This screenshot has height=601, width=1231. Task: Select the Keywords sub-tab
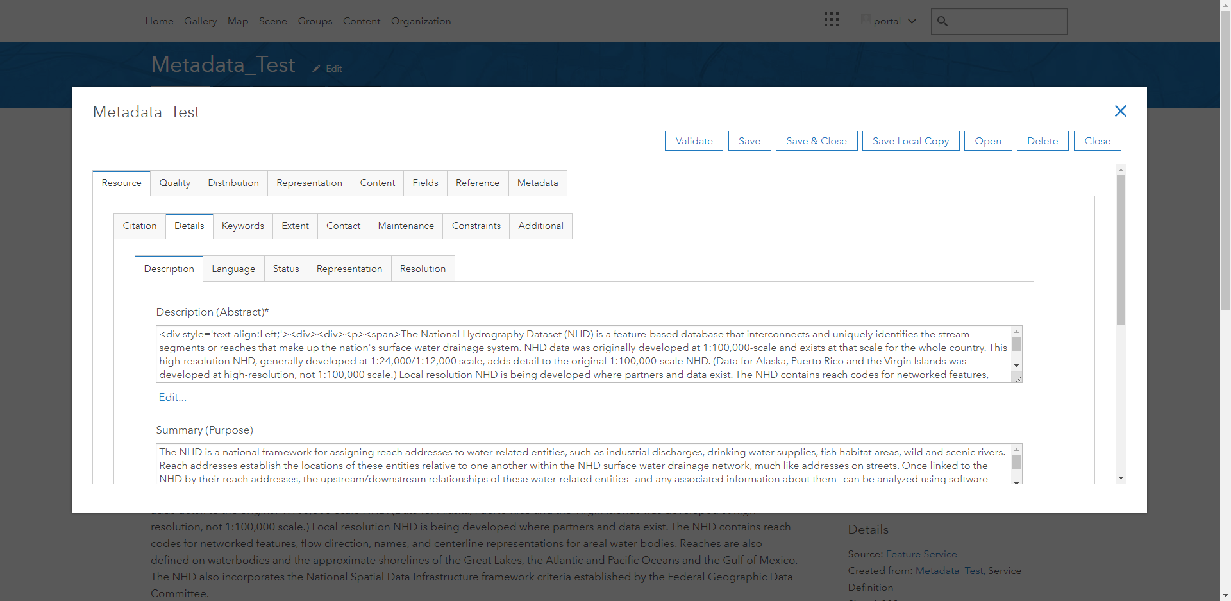pos(243,226)
